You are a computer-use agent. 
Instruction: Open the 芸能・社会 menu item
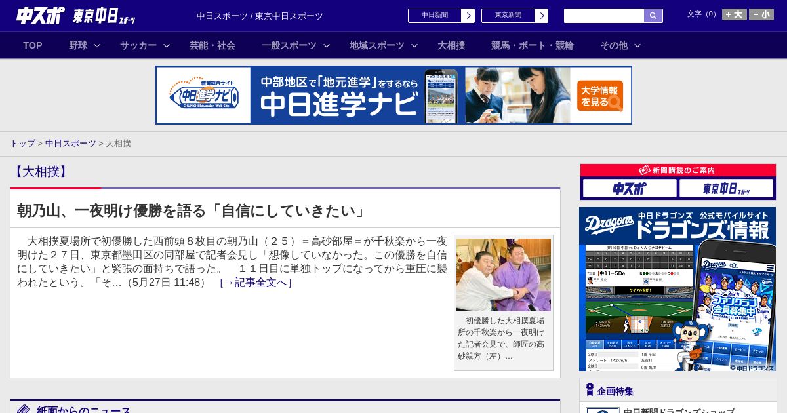pyautogui.click(x=212, y=45)
